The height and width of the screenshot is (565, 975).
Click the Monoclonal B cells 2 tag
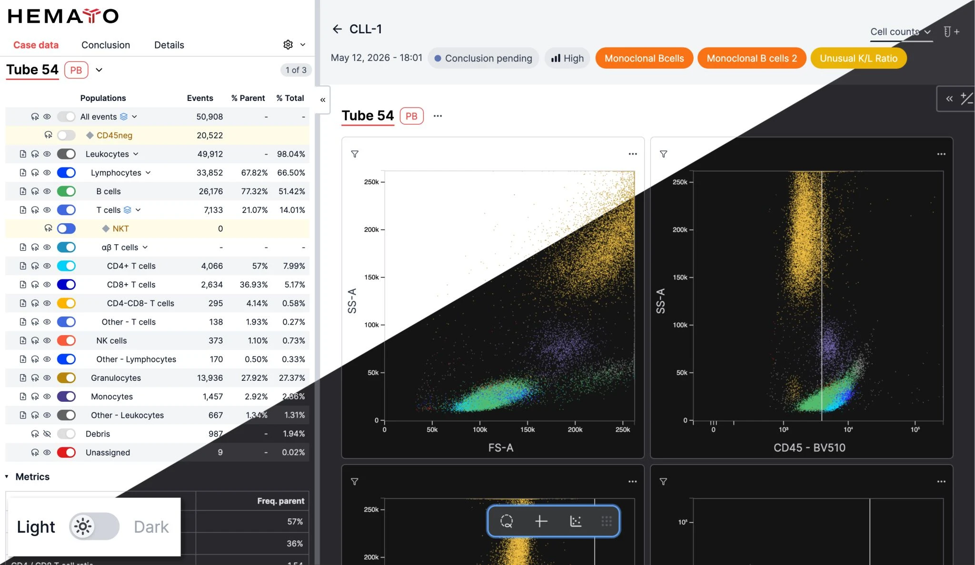[752, 58]
